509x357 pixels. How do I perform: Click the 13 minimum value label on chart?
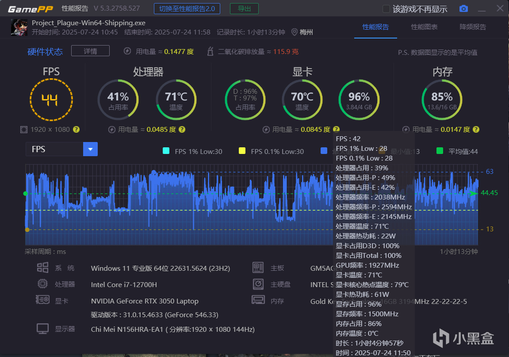(490, 229)
